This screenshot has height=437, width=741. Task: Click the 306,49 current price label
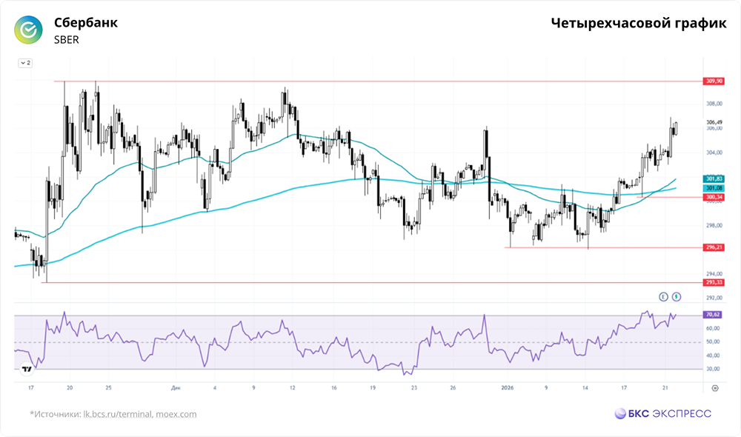[x=714, y=122]
